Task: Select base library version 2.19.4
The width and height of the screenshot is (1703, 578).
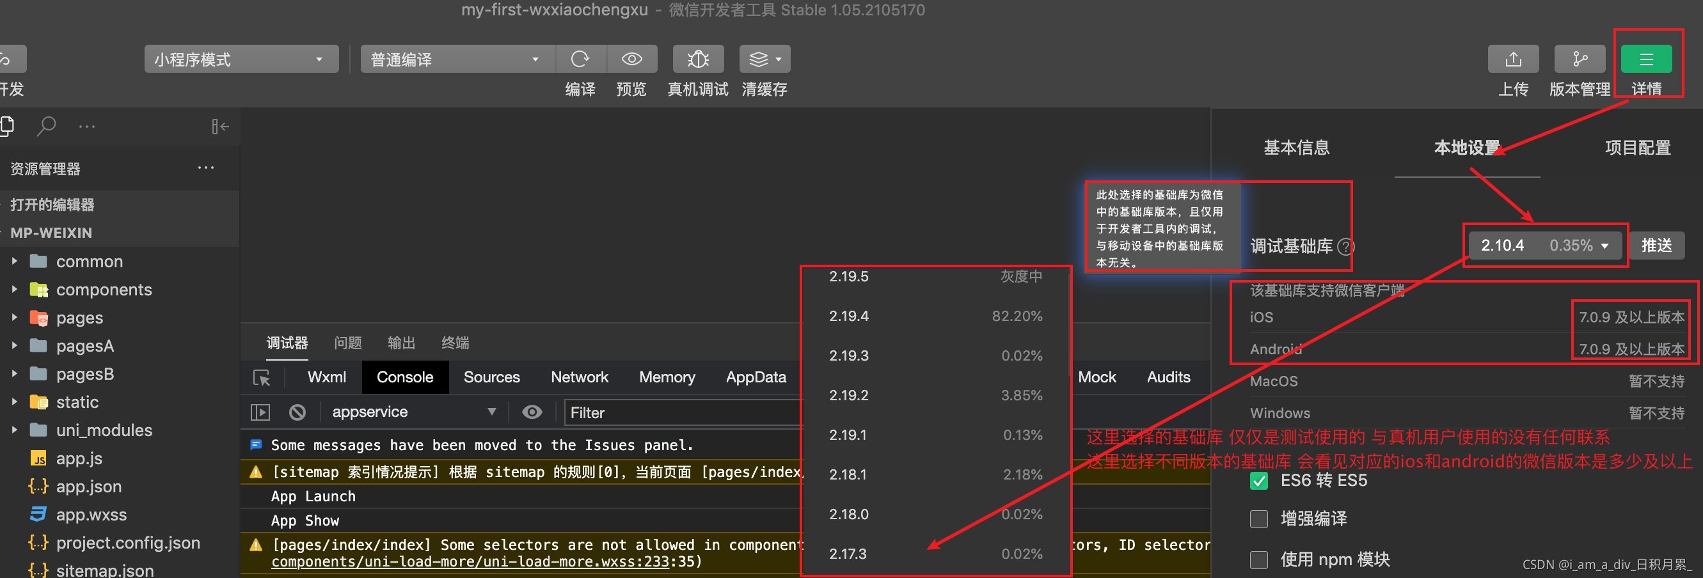Action: [935, 316]
